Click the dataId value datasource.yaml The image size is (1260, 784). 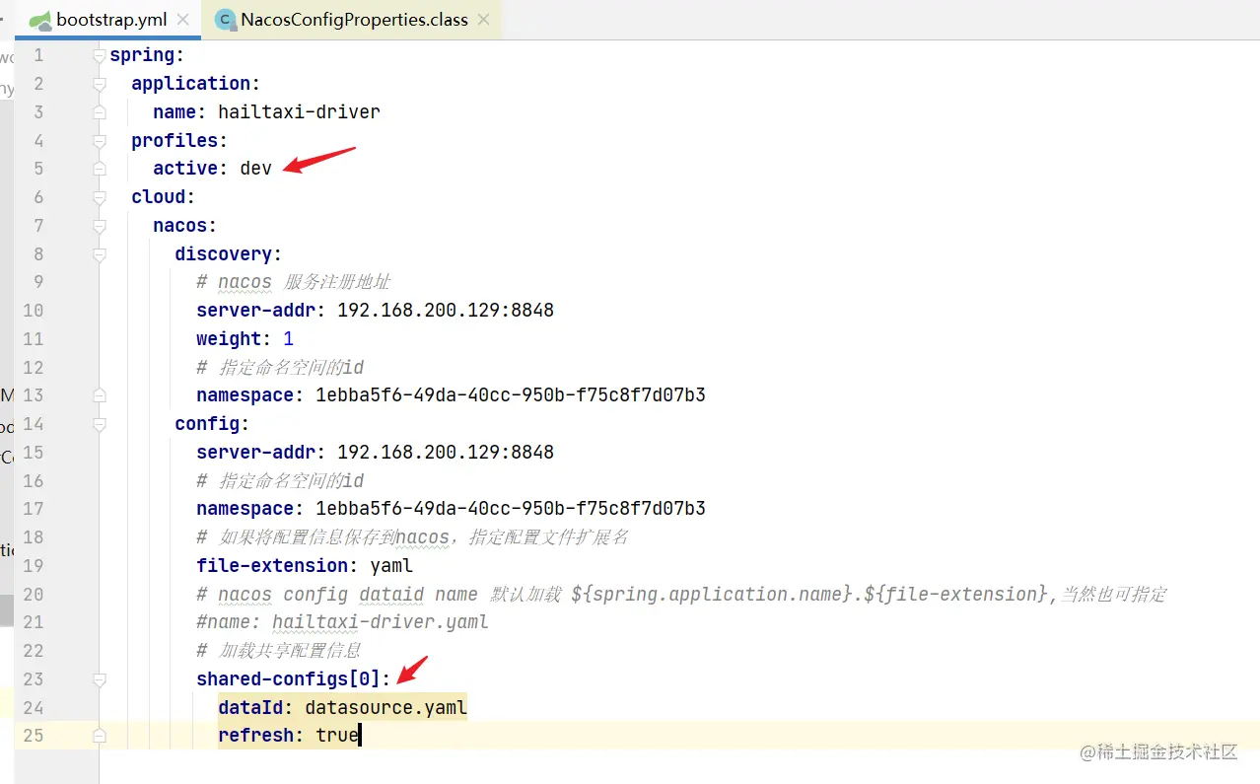coord(385,707)
